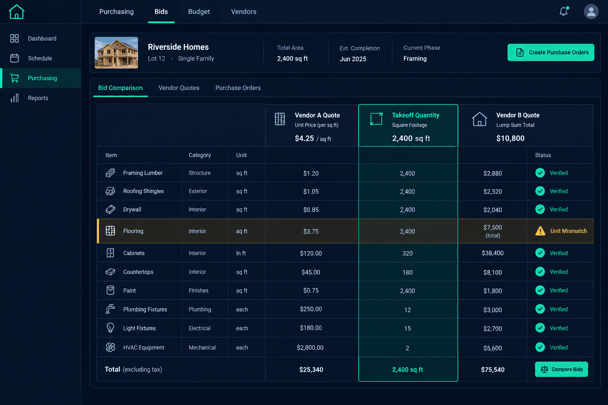Click the Plumbing Fixtures faucet icon

(x=110, y=309)
